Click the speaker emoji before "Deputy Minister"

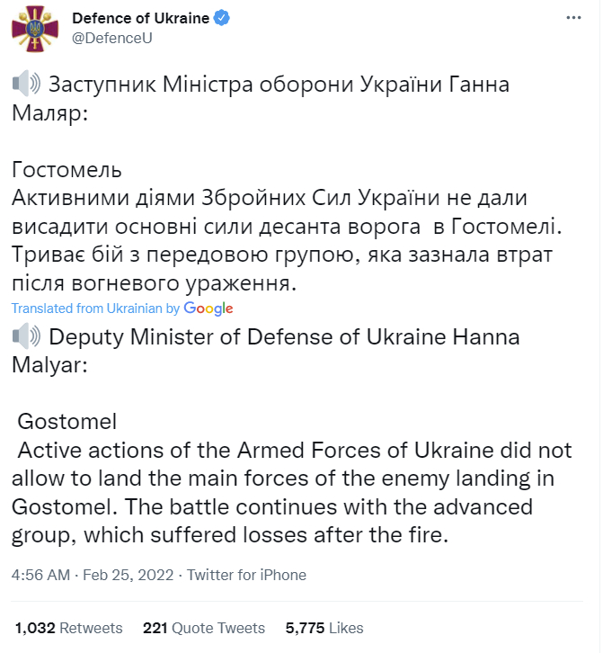point(27,337)
